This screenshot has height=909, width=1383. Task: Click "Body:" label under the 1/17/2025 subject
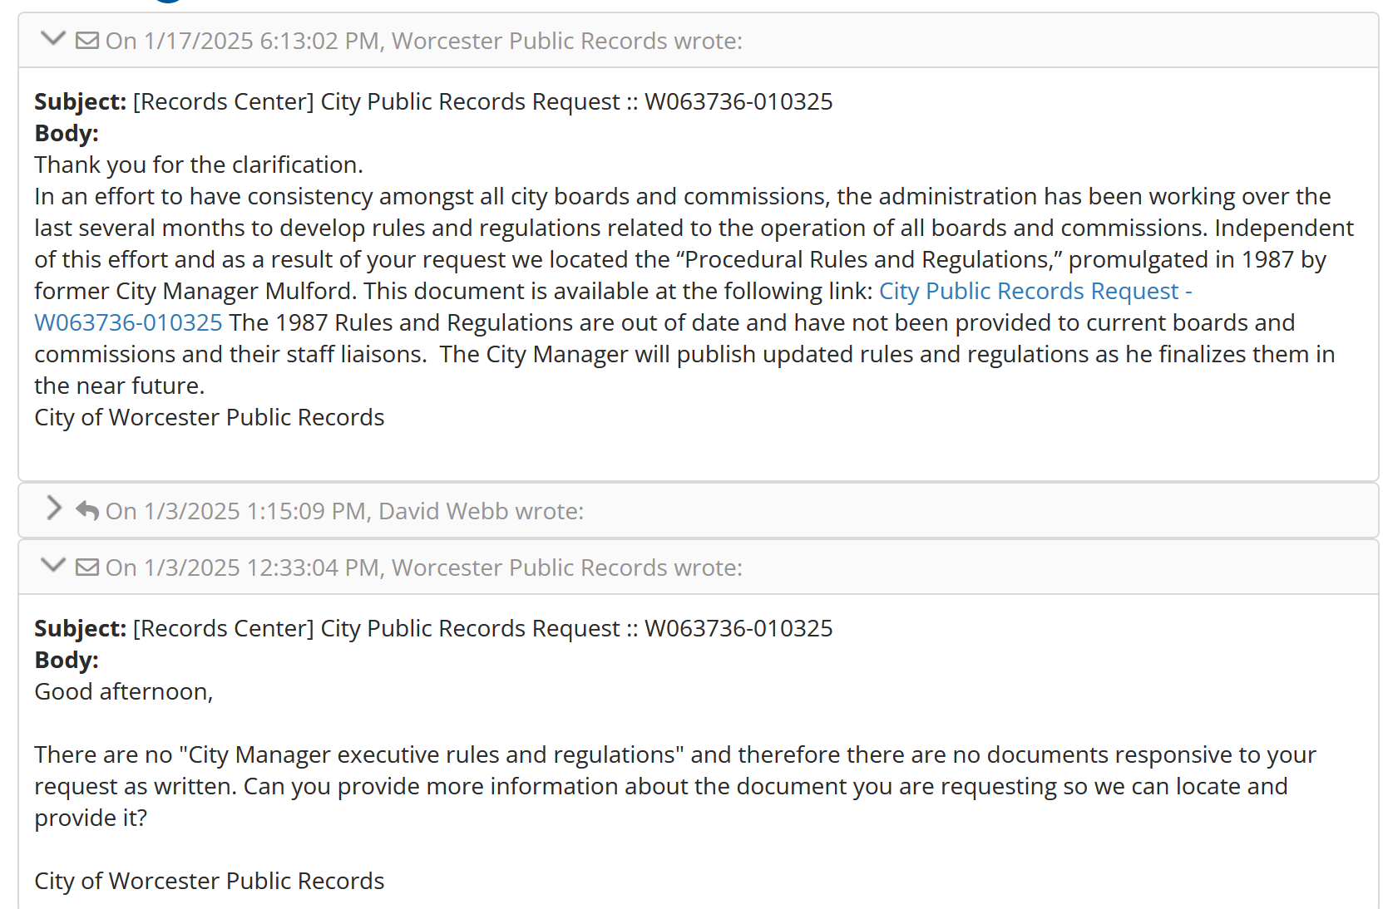point(67,133)
